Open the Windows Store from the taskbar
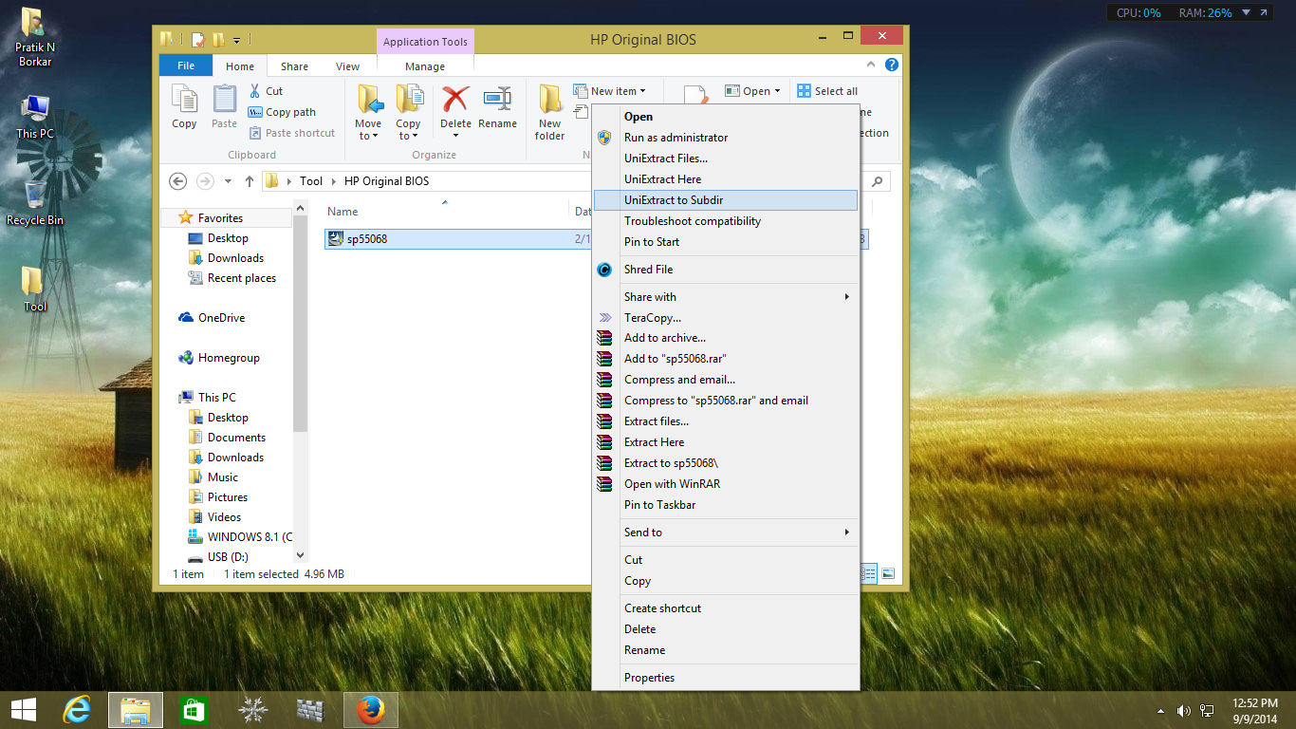Screen dimensions: 1296x729 pyautogui.click(x=194, y=710)
